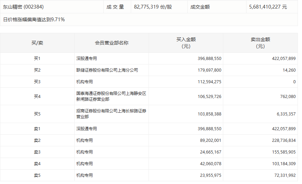Image resolution: width=302 pixels, height=184 pixels.
Task: Click 机构专用 in the 卖2 row
Action: click(85, 140)
